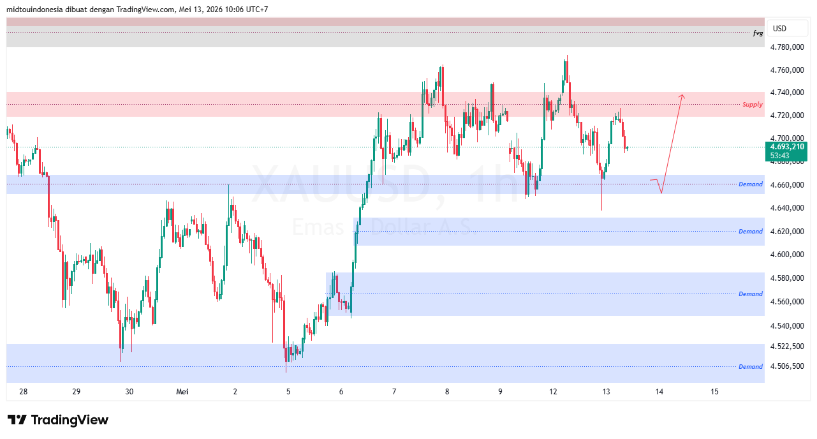Click the midtouindonesia header caption text
The height and width of the screenshot is (439, 817).
pyautogui.click(x=137, y=10)
